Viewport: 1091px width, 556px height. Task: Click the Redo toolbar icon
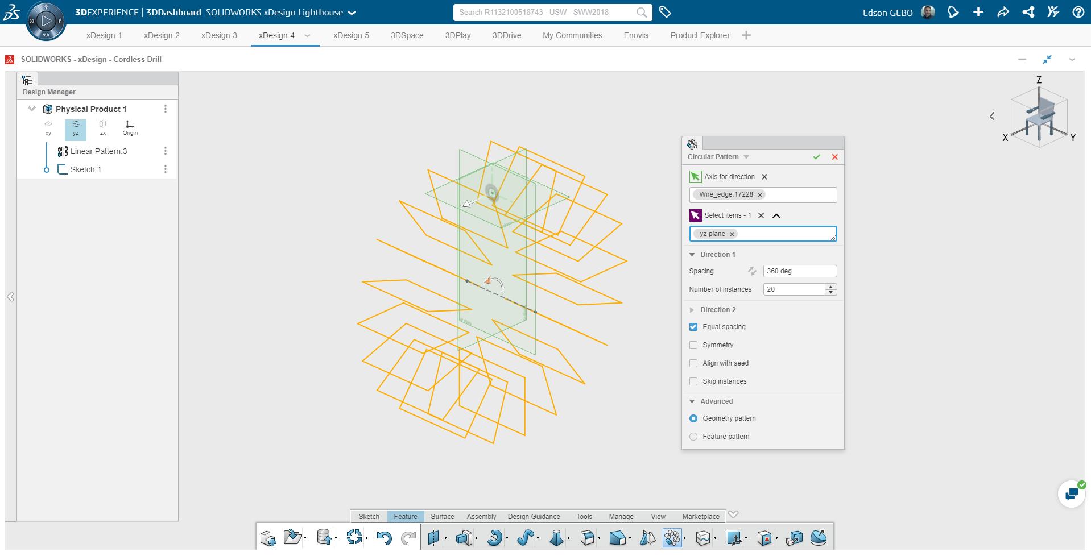pyautogui.click(x=408, y=537)
